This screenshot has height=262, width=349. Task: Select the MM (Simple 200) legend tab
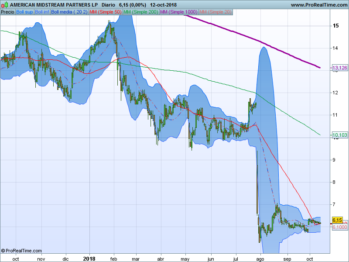tap(140, 12)
